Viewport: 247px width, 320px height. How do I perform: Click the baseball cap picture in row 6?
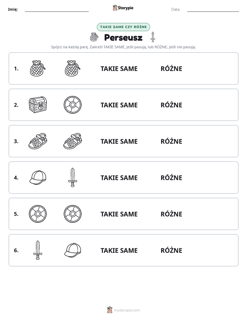pos(73,250)
